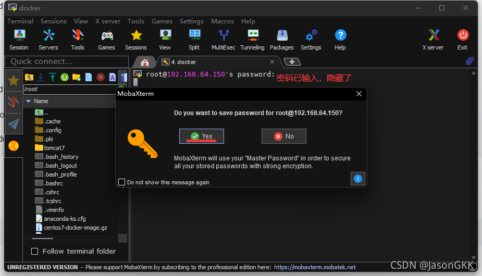The height and width of the screenshot is (276, 482).
Task: Select the anaconda-ks.cfg file
Action: click(61, 219)
